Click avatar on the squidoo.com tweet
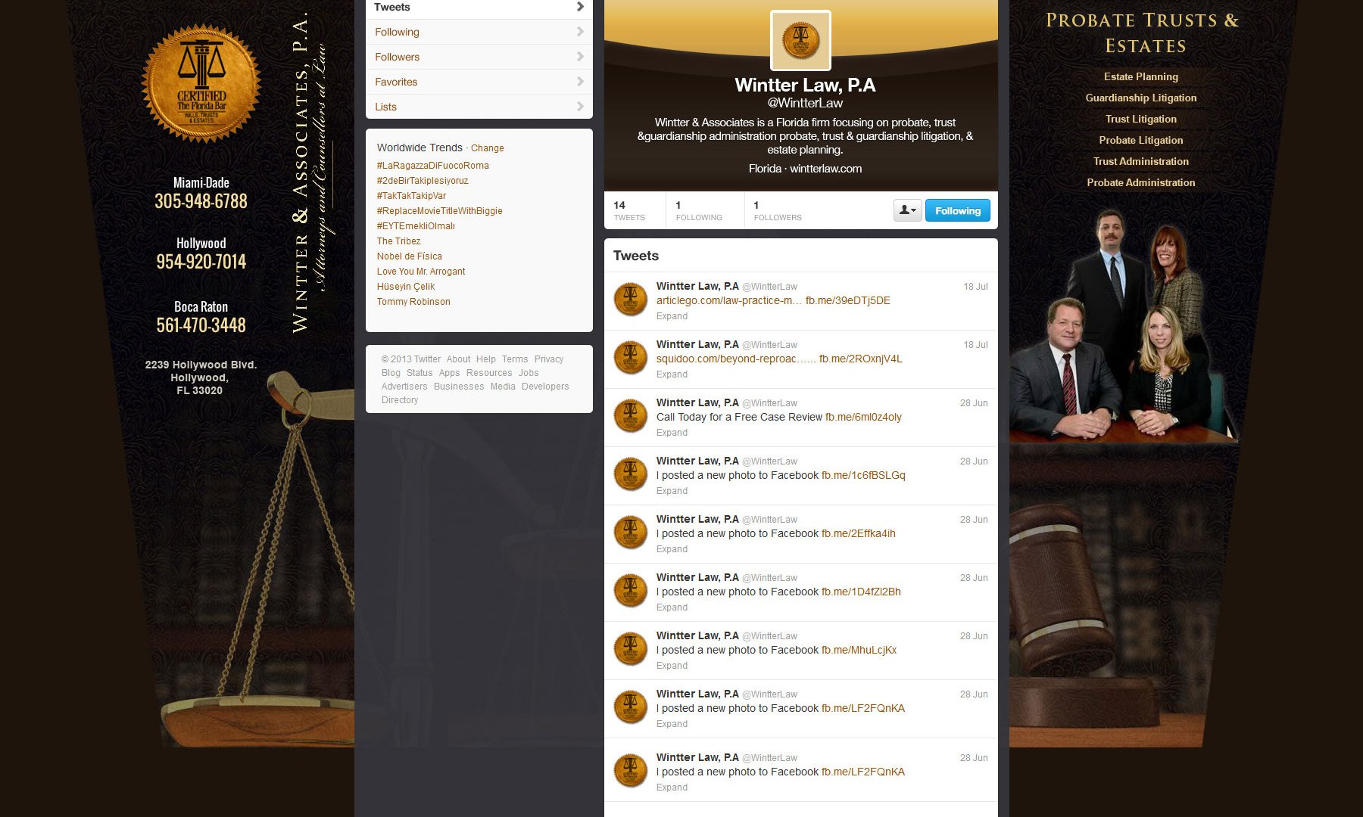Viewport: 1363px width, 817px height. [630, 358]
